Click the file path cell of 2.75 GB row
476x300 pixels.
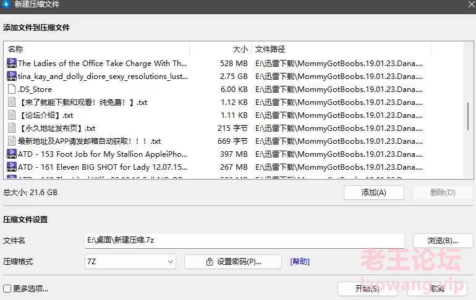tap(339, 77)
